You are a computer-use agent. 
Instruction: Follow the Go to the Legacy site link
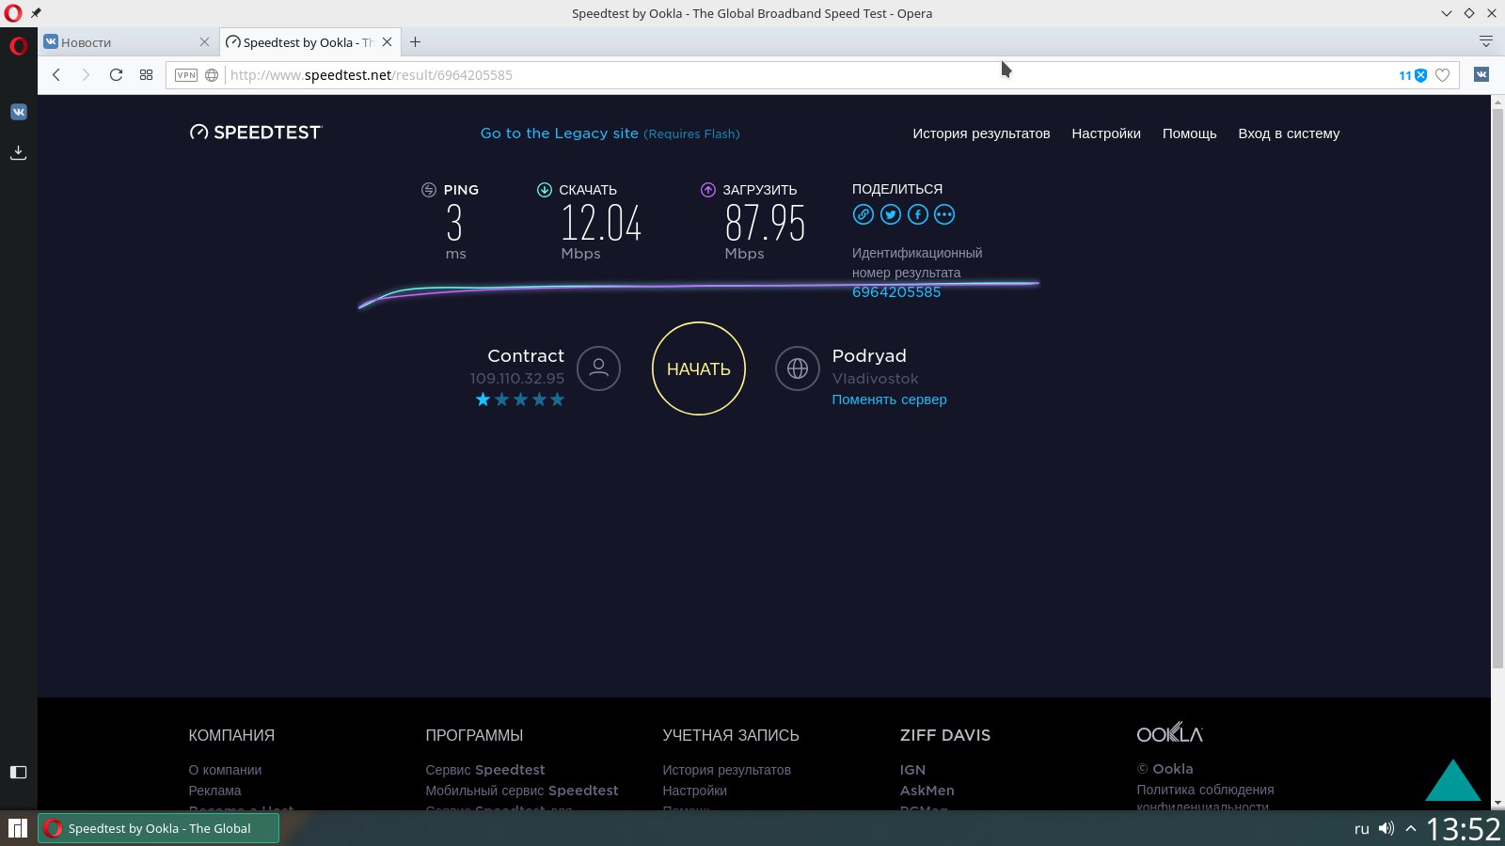click(610, 133)
